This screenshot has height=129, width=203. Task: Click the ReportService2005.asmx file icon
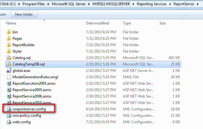9,90
